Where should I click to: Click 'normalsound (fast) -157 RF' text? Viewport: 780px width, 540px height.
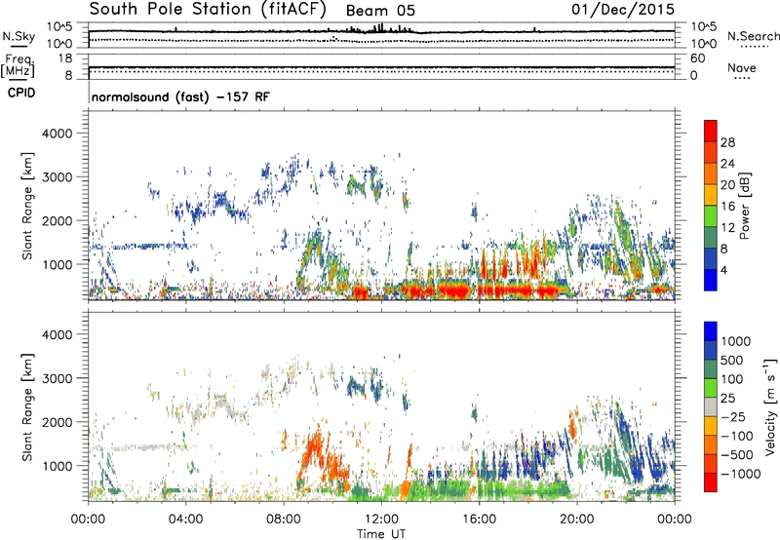click(180, 96)
